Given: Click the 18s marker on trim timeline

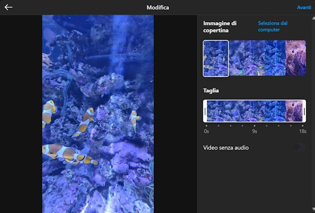Looking at the screenshot, I should click(303, 131).
